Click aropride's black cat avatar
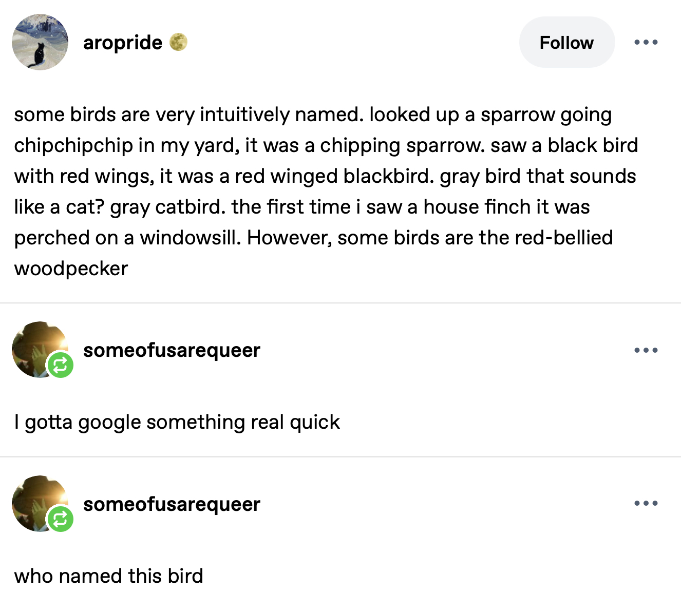Viewport: 681px width, 611px height. point(40,42)
